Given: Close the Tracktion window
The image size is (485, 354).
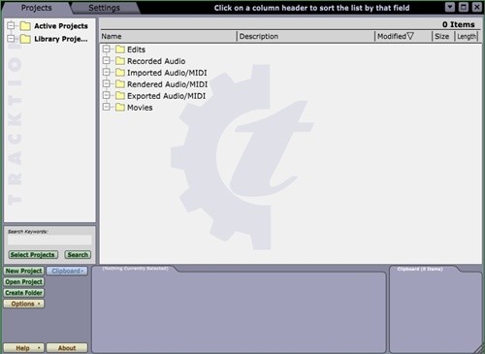Looking at the screenshot, I should pyautogui.click(x=477, y=7).
